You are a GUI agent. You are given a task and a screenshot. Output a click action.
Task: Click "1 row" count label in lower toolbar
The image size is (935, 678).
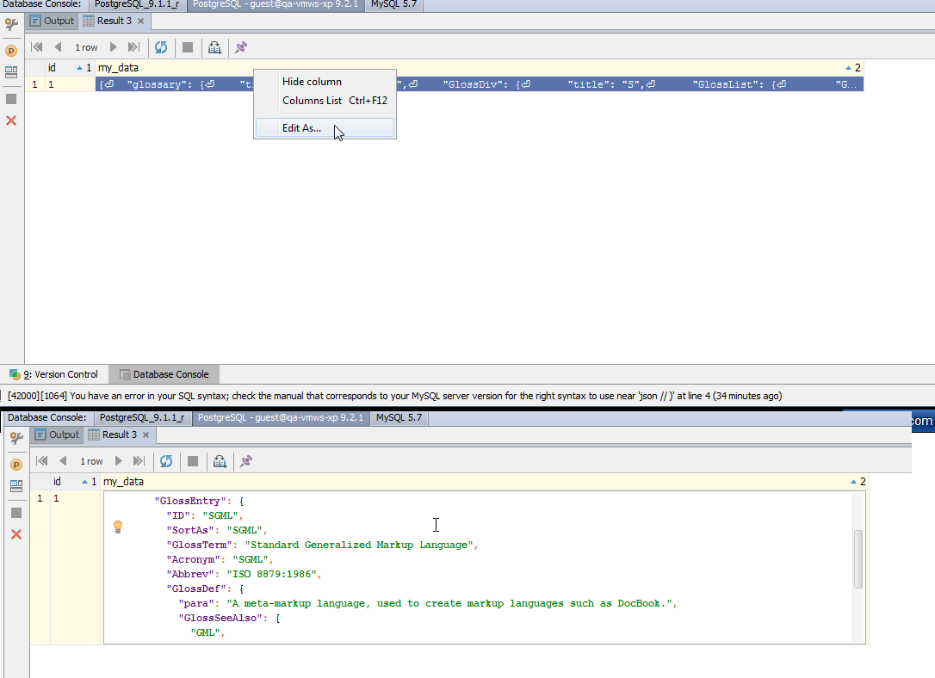pos(91,461)
